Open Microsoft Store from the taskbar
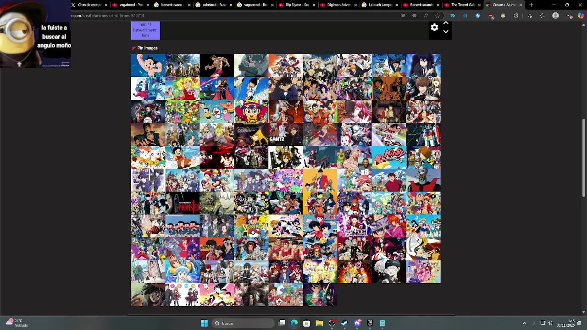This screenshot has width=587, height=330. pos(306,323)
